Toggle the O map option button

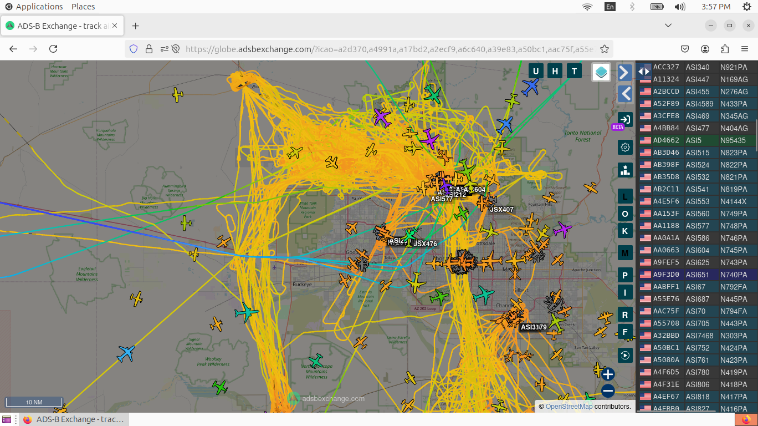pos(626,214)
